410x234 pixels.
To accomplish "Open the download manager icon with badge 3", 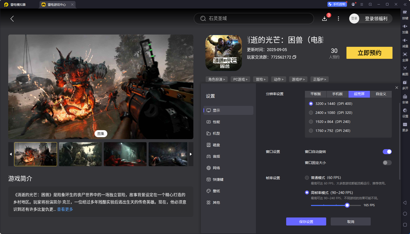I will 324,19.
